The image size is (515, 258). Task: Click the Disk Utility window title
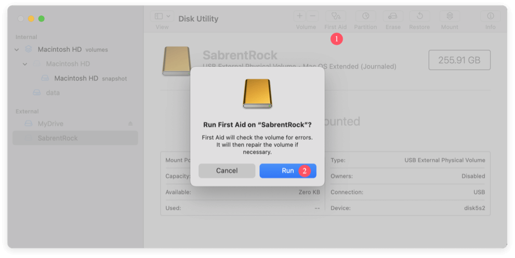[199, 19]
